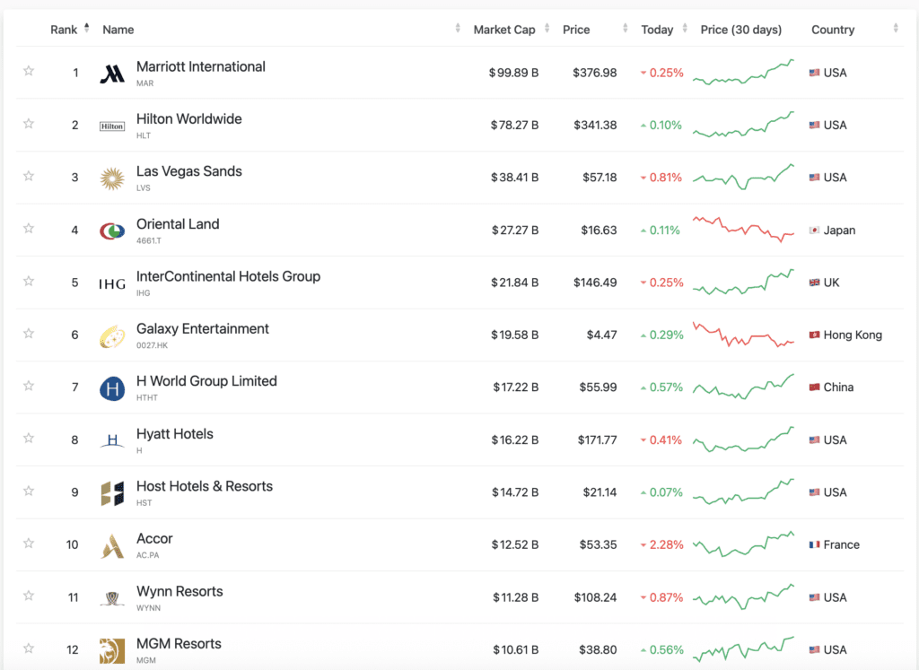Sort by Price column header
Image resolution: width=919 pixels, height=670 pixels.
pyautogui.click(x=576, y=30)
